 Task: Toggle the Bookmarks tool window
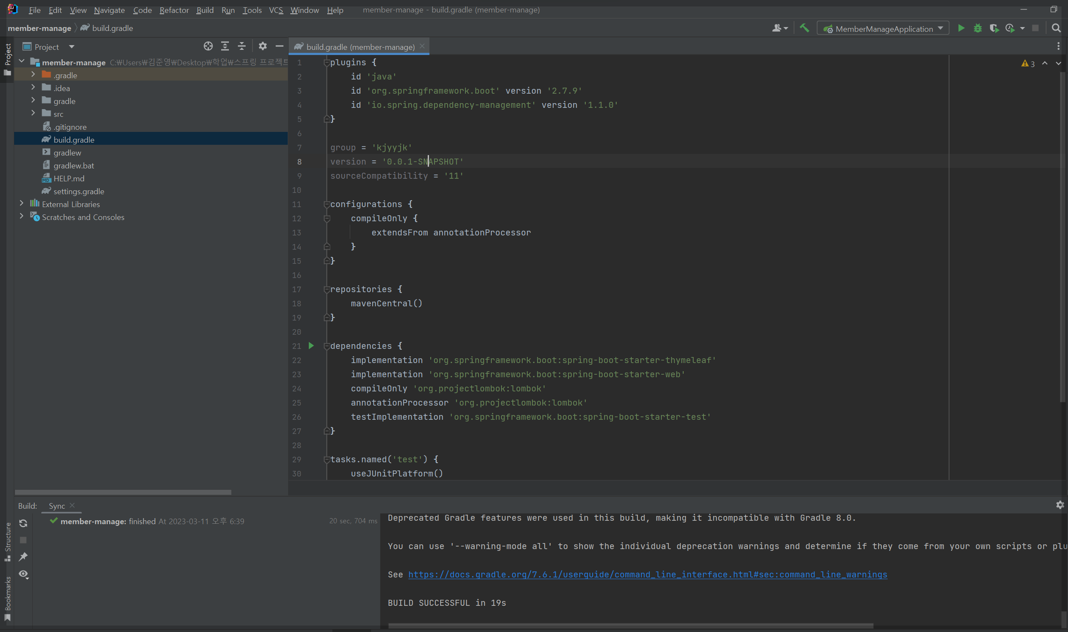pyautogui.click(x=7, y=598)
